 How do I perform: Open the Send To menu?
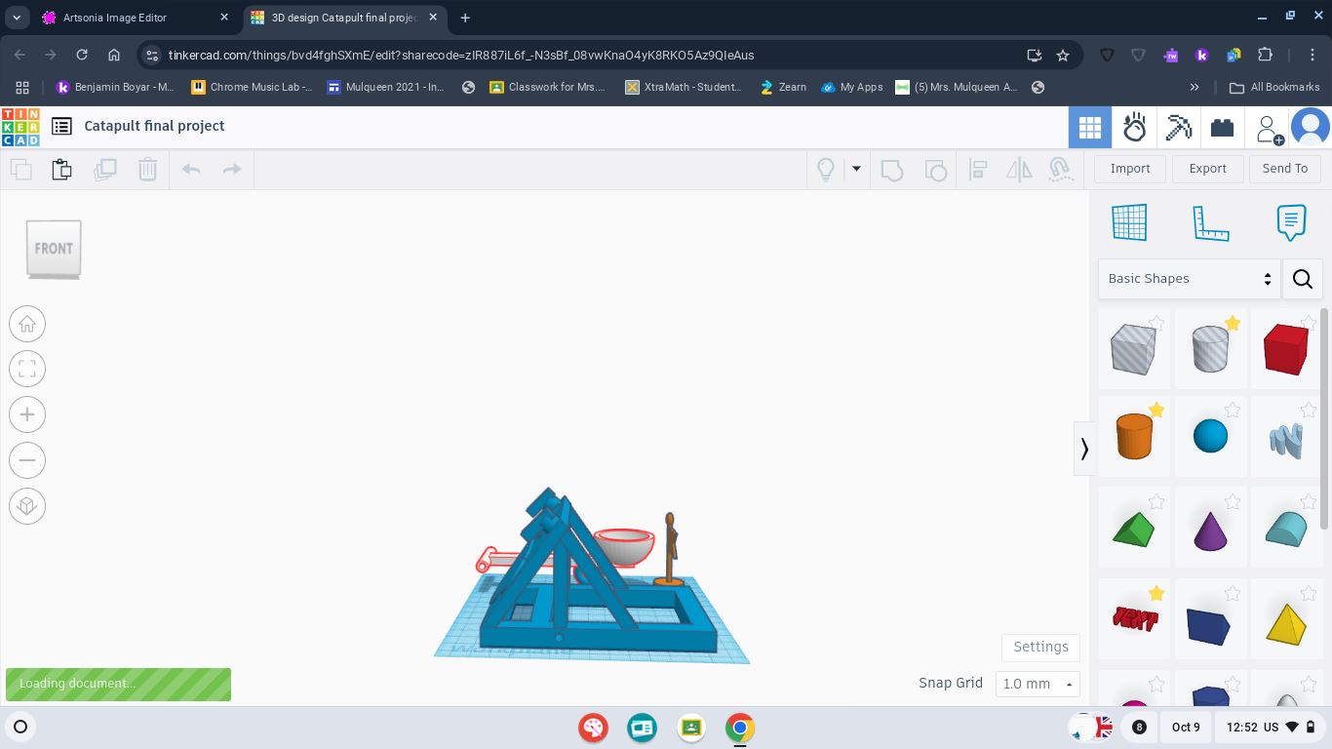[1284, 169]
